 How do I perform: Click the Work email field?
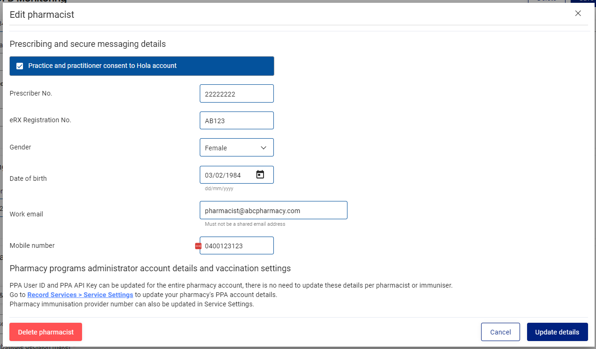(x=273, y=210)
